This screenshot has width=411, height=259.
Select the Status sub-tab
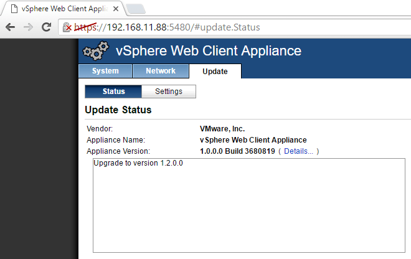pos(113,92)
